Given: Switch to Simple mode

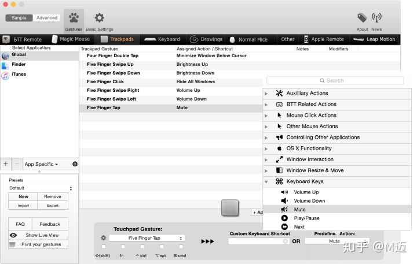Looking at the screenshot, I should [x=19, y=18].
